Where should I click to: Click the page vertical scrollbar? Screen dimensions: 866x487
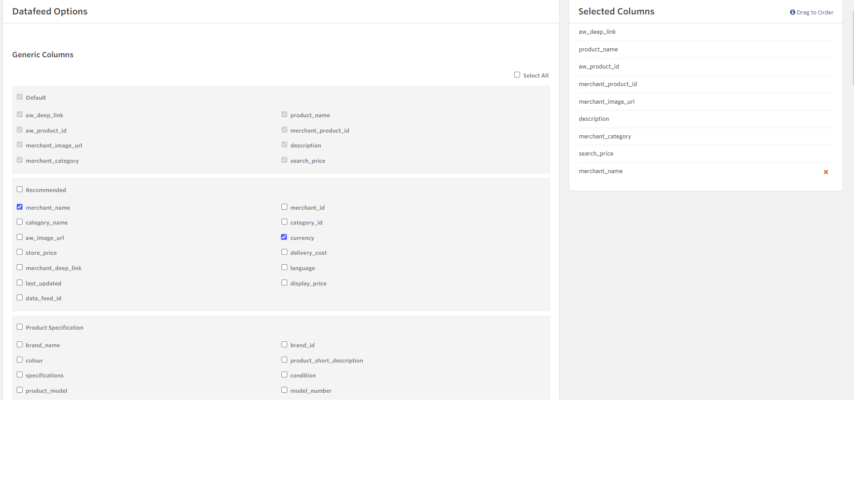(x=853, y=47)
